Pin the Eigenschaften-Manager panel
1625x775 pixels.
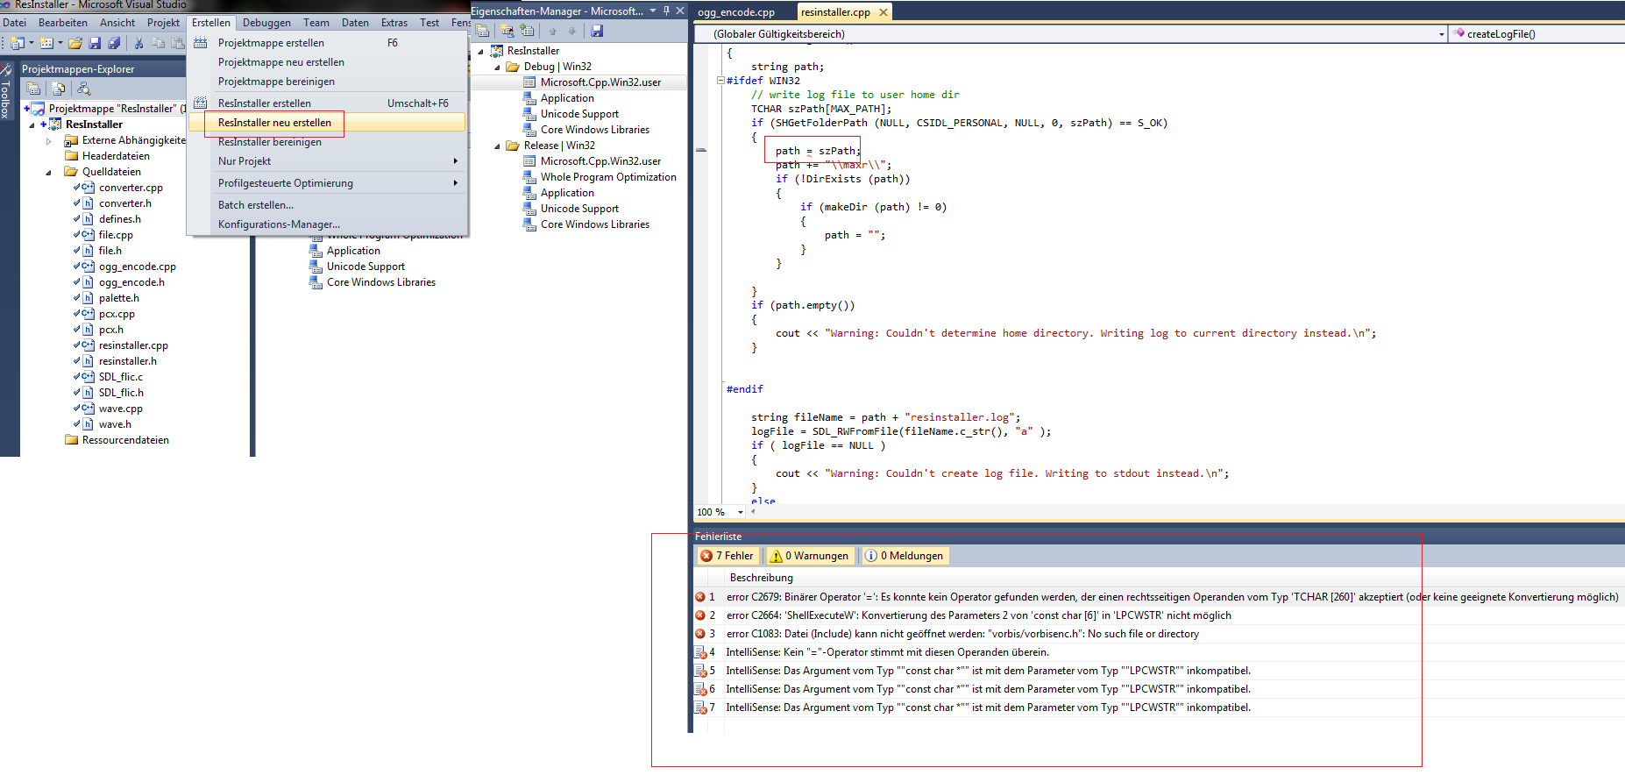click(666, 11)
